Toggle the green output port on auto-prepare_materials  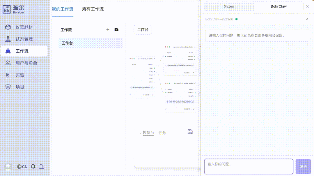pyautogui.click(x=155, y=68)
